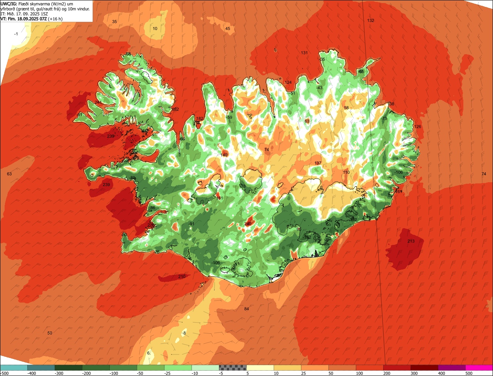Viewport: 493px width, 376px height.
Task: Pick the light teal legend swatch between -500 and -400
Action: 13,368
